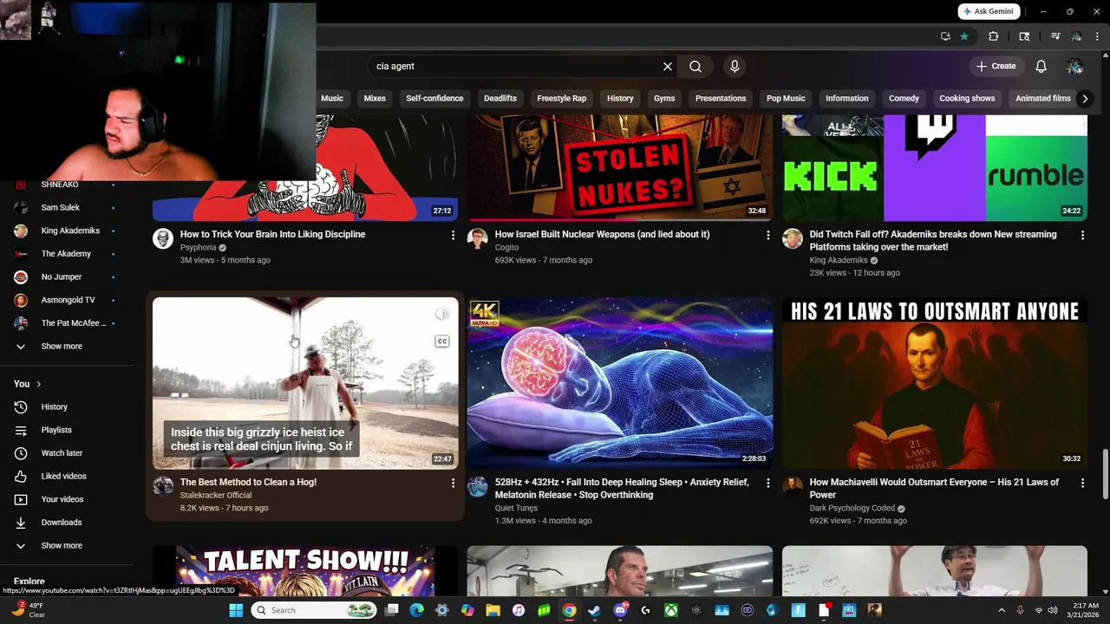Click the install app icon in address bar
This screenshot has height=624, width=1110.
click(945, 36)
